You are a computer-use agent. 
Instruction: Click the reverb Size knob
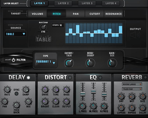143,96
